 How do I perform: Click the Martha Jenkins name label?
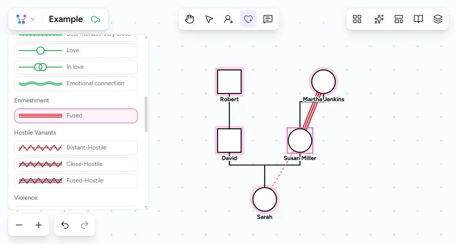(x=323, y=99)
